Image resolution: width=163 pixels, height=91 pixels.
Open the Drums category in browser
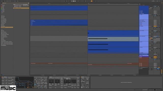click(x=3, y=18)
